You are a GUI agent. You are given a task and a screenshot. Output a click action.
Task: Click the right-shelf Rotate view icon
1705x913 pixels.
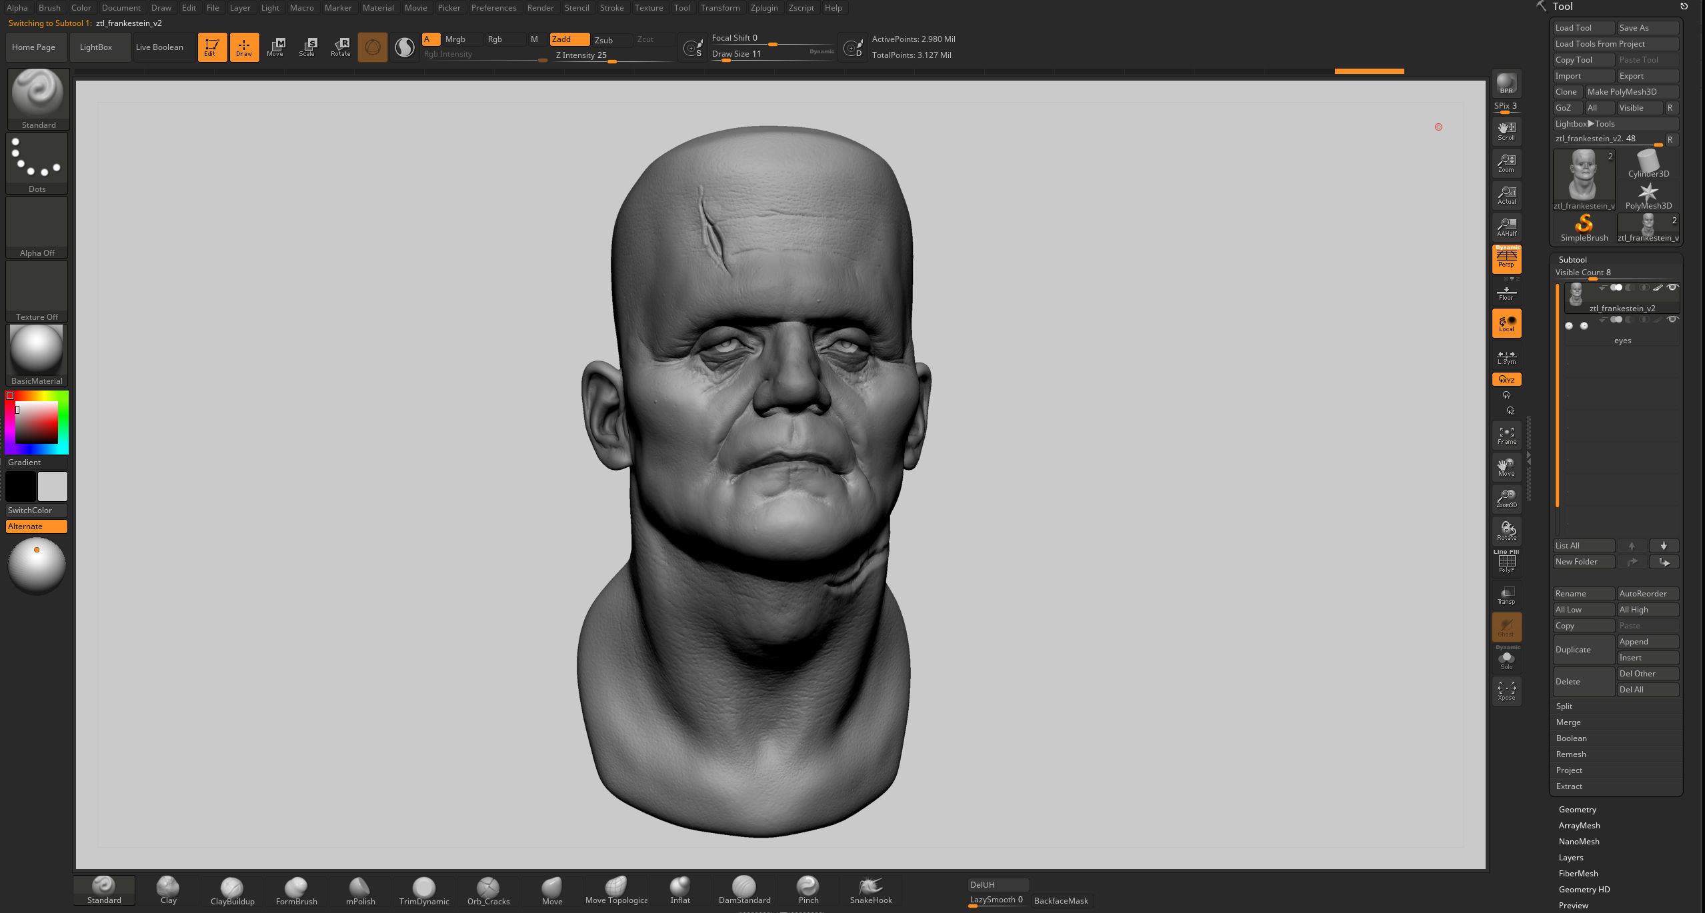point(1506,531)
